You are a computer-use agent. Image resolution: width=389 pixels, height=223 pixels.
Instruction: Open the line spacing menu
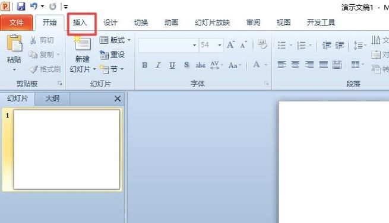(359, 45)
